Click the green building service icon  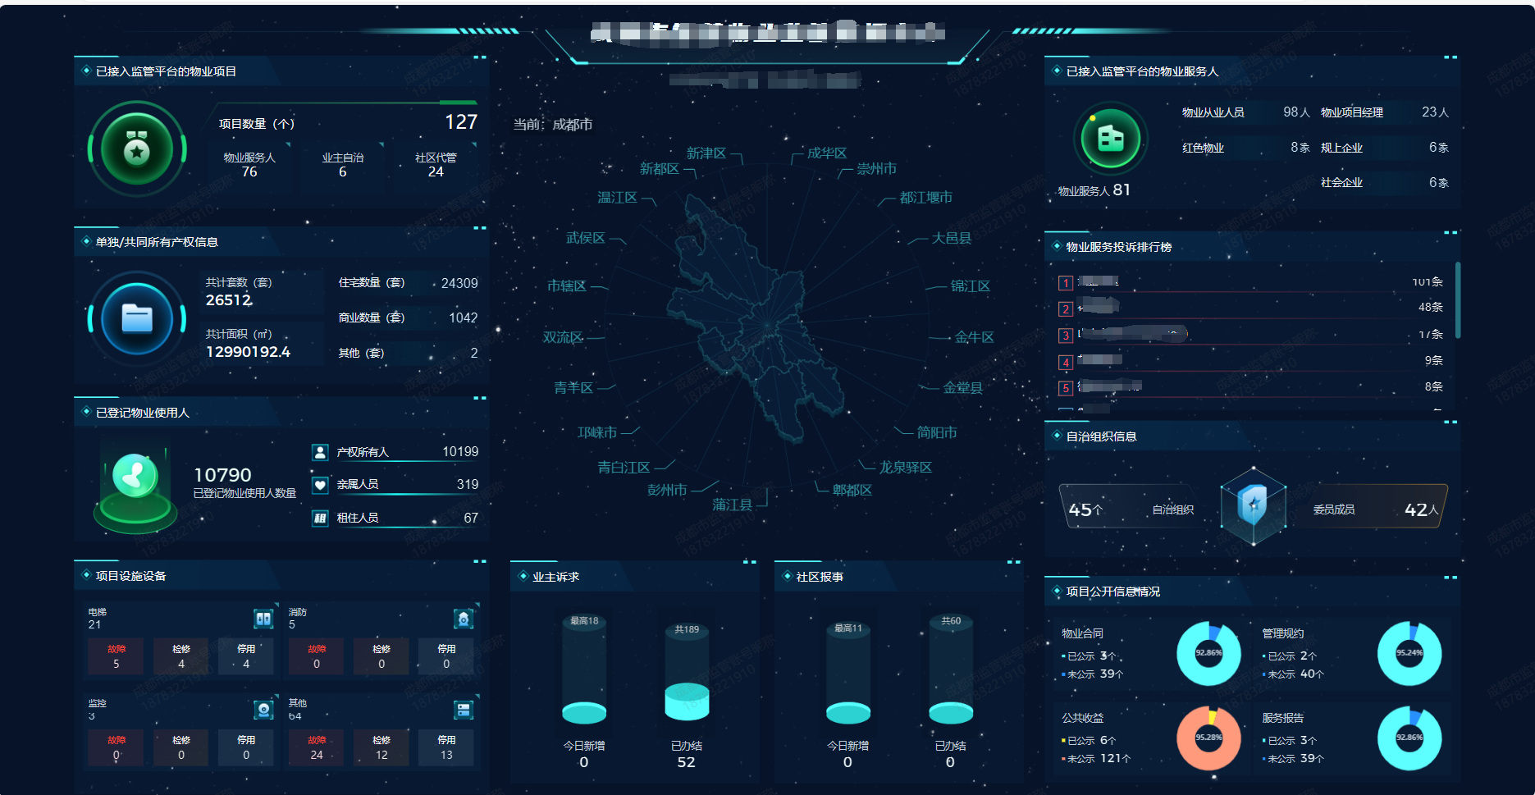(x=1111, y=139)
